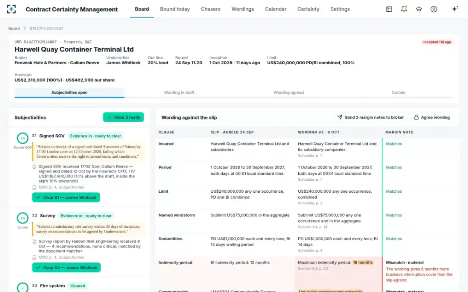Click the Cleared badge on Fire system
The image size is (468, 292).
(78, 286)
